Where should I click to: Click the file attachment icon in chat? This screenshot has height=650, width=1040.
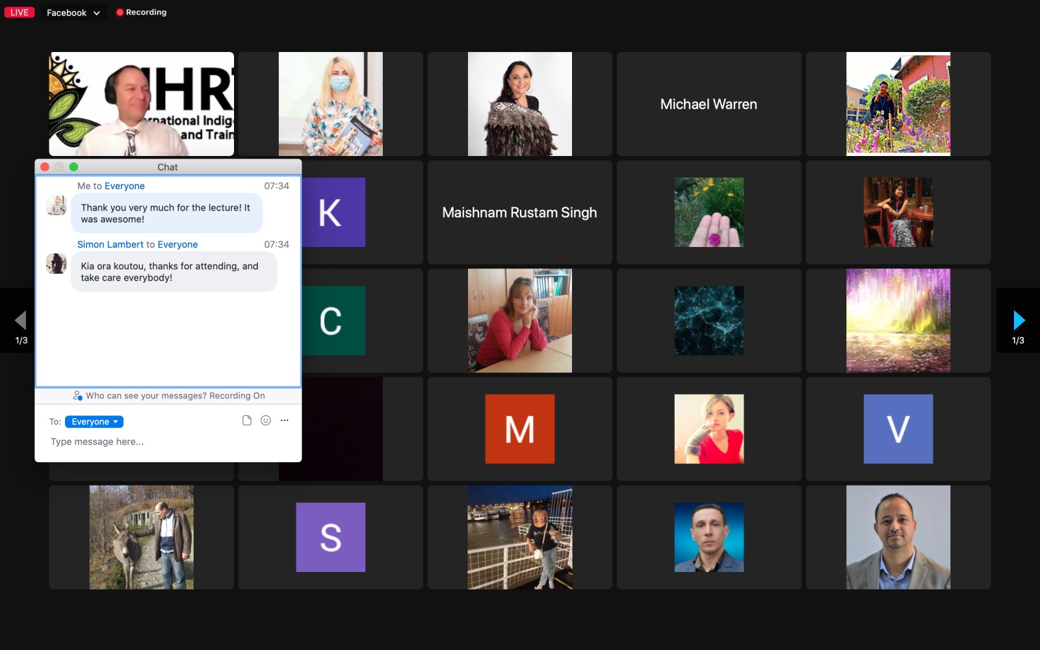[x=246, y=421]
